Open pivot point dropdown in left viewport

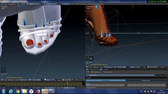34,80
